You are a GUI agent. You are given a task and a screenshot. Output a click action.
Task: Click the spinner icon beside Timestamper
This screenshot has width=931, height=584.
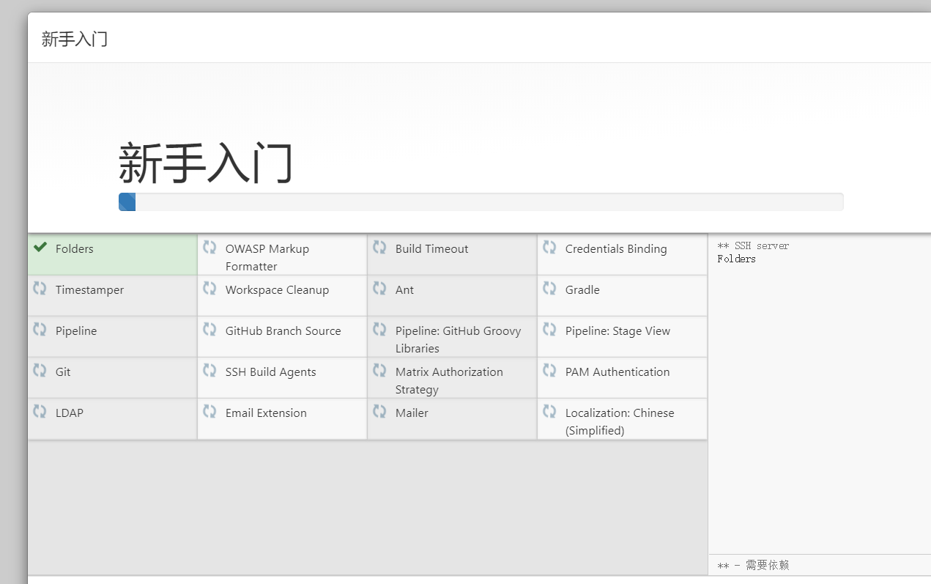tap(40, 289)
